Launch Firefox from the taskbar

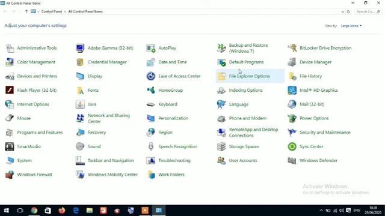pos(62,211)
